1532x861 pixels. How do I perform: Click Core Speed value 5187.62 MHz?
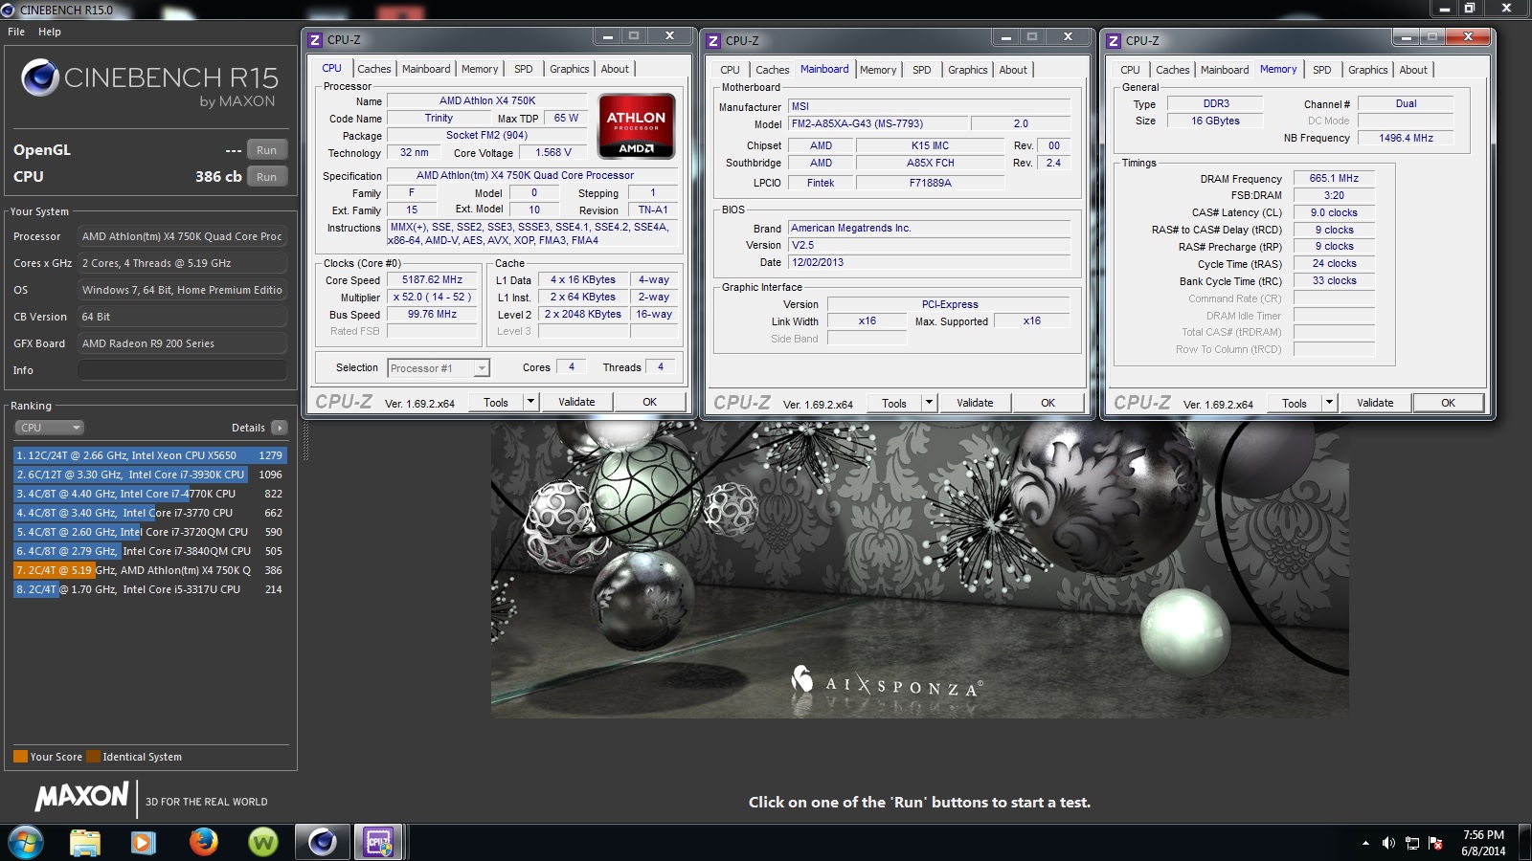(x=432, y=280)
